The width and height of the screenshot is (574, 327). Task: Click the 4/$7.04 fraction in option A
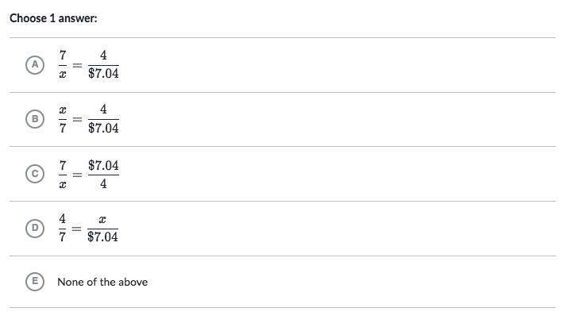[103, 65]
